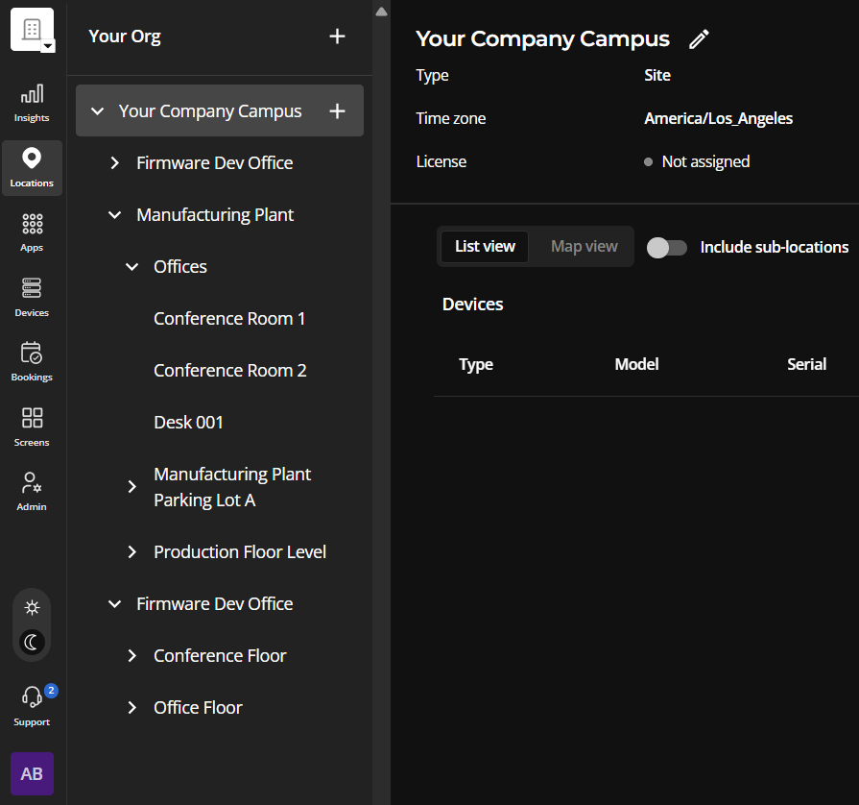Open the Devices section
The image size is (859, 805).
click(32, 297)
